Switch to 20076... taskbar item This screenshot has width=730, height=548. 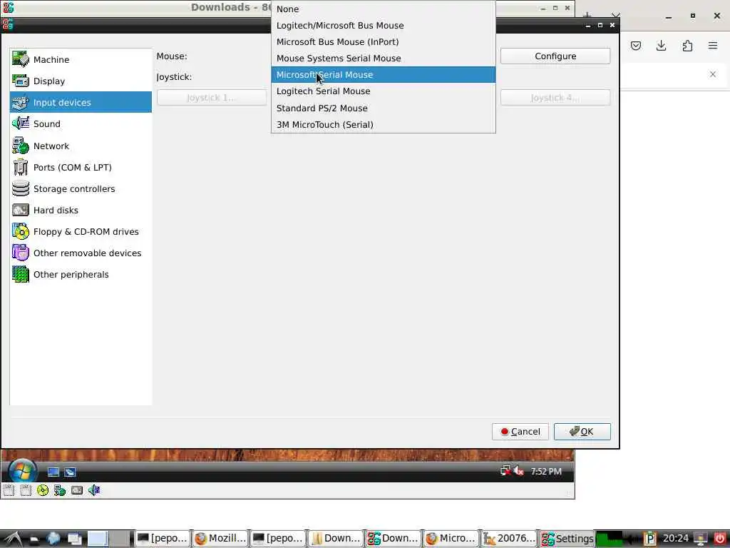(x=509, y=539)
